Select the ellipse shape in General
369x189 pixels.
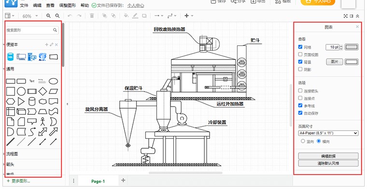click(54, 81)
